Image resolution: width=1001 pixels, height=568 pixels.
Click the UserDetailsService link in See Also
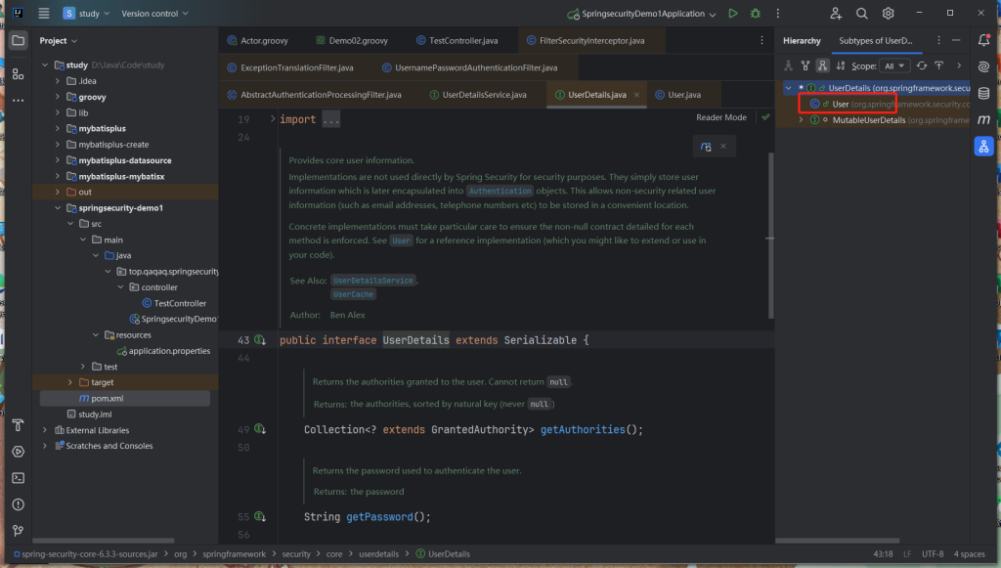(x=372, y=281)
